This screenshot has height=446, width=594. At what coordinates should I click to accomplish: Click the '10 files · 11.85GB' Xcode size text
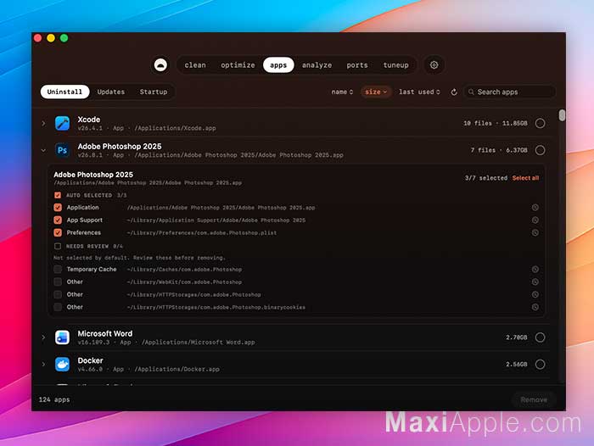point(496,124)
